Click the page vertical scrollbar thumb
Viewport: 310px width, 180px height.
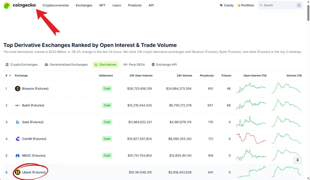tap(308, 13)
